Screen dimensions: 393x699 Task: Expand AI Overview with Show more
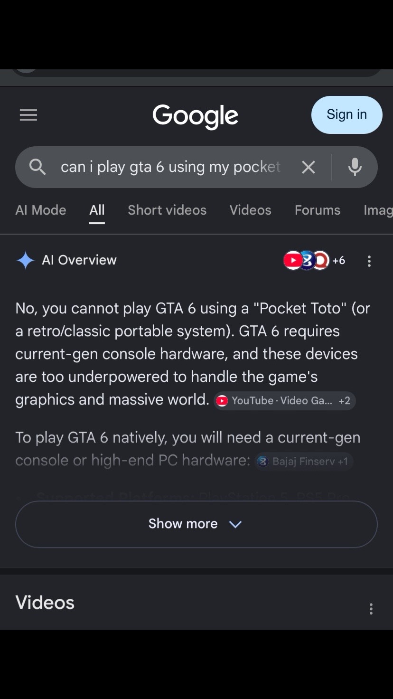pyautogui.click(x=196, y=524)
